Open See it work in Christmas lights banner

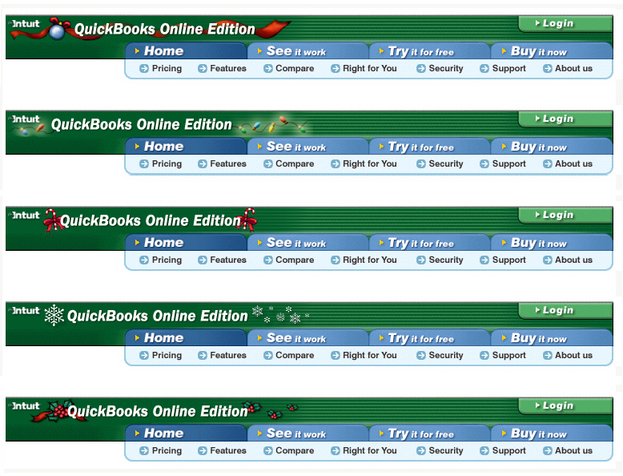pos(308,147)
